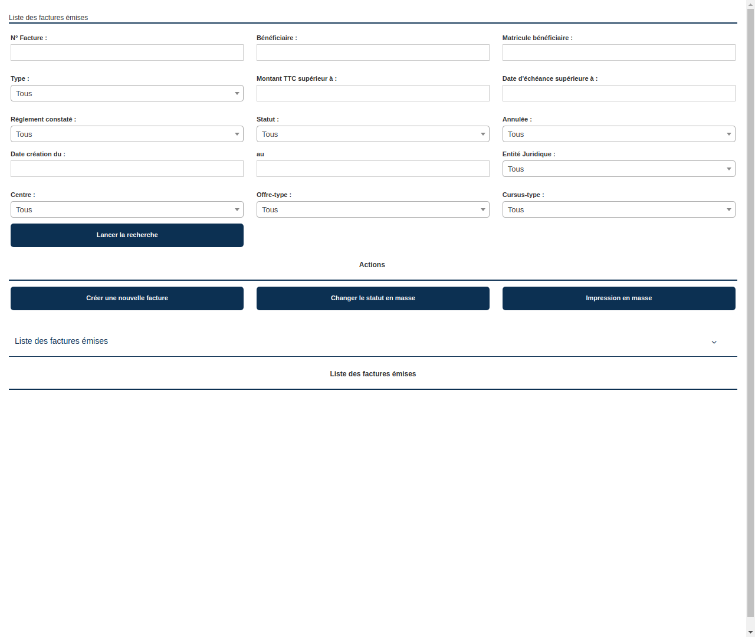755x637 pixels.
Task: Open the Annulée dropdown filter
Action: tap(618, 134)
